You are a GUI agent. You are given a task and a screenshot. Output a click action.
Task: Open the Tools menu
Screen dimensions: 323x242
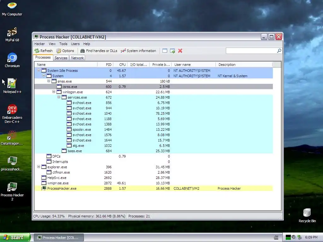coord(63,44)
